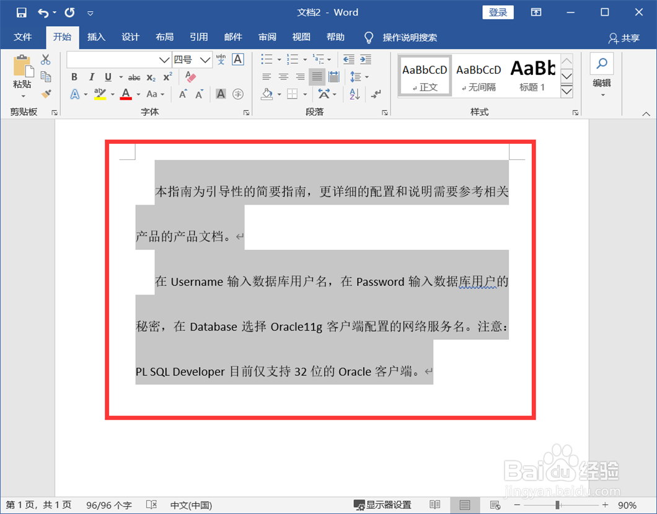The width and height of the screenshot is (657, 514).
Task: Open the font size 四号 dropdown
Action: pyautogui.click(x=205, y=60)
